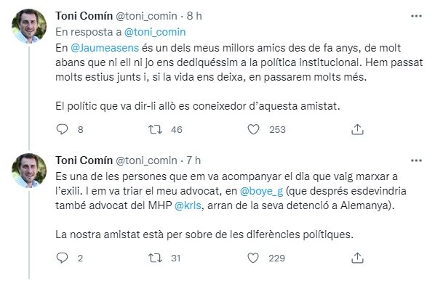Share the second tweet via upload icon
Viewport: 435px width, 281px height.
coord(357,258)
